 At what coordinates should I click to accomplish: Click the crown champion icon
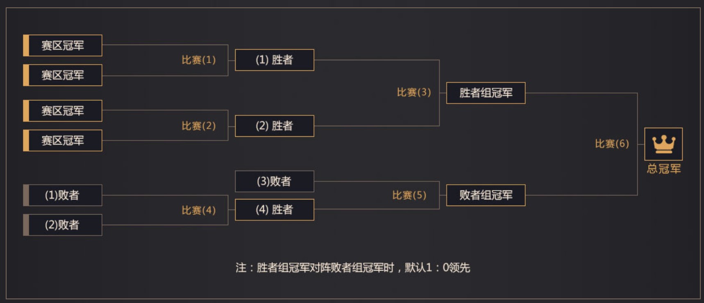[x=663, y=144]
